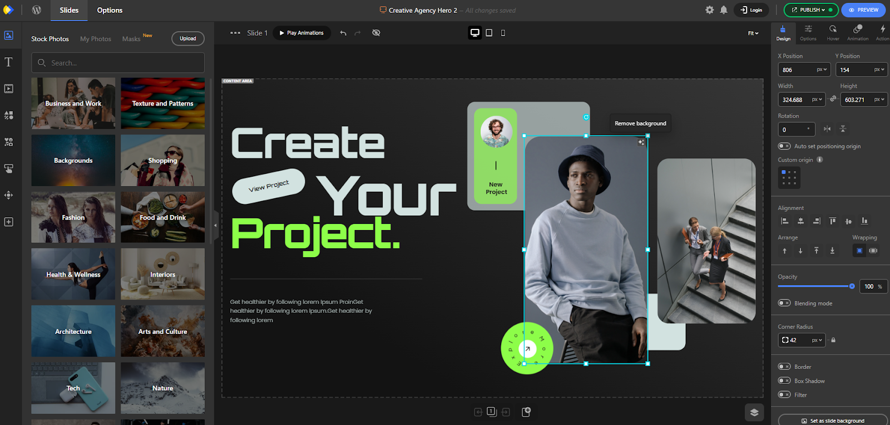Viewport: 890px width, 425px height.
Task: Align element to top edge
Action: 833,221
